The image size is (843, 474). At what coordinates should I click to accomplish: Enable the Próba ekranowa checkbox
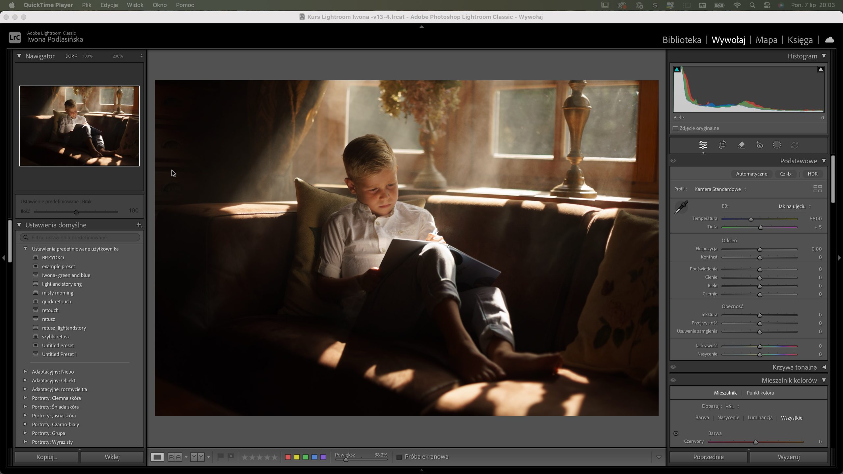coord(399,457)
